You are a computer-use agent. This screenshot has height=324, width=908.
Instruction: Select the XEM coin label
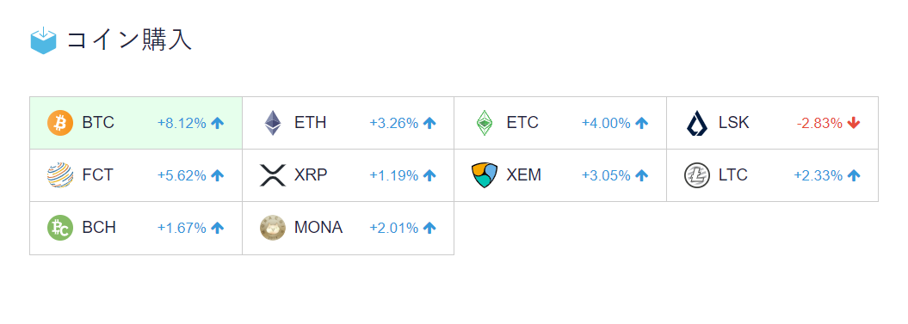(x=524, y=175)
